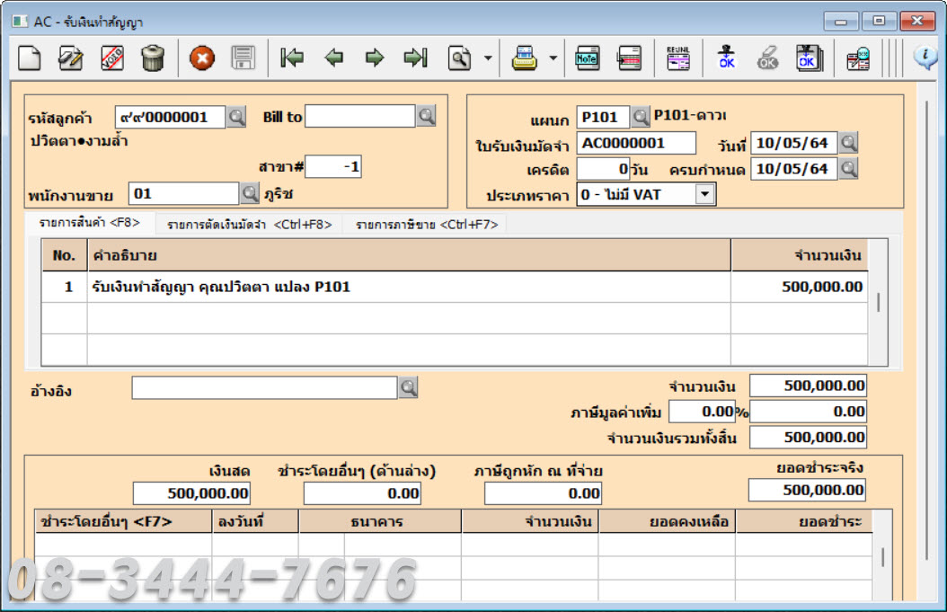Click the Bill to input field
The width and height of the screenshot is (947, 612).
[359, 116]
